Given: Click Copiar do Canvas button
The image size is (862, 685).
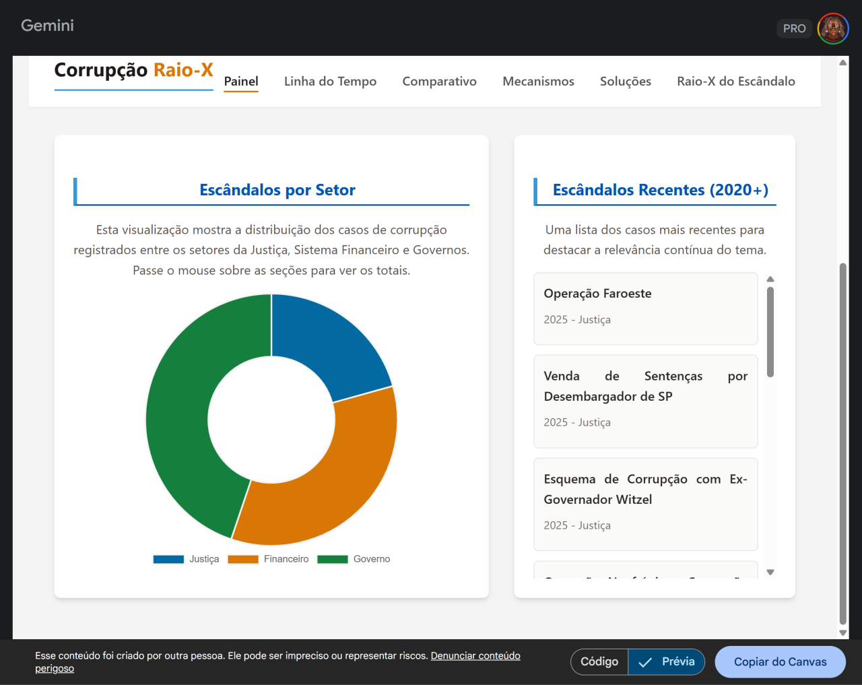Looking at the screenshot, I should coord(780,662).
